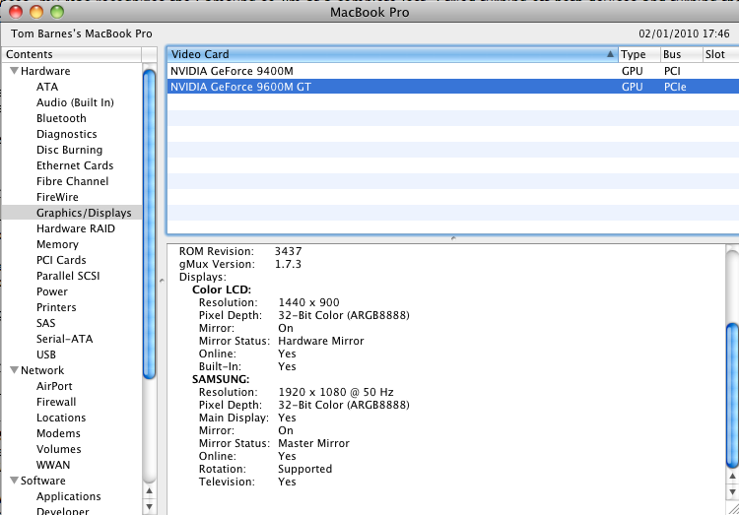Open WWAN entry

(53, 465)
